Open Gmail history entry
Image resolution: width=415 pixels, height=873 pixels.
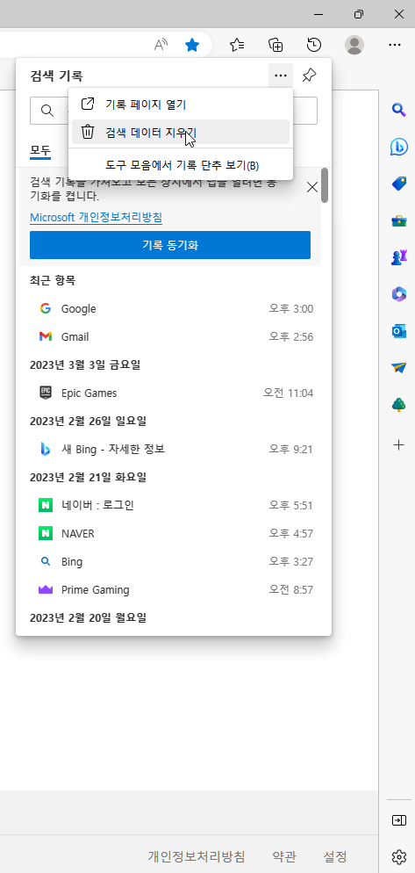[x=175, y=337]
